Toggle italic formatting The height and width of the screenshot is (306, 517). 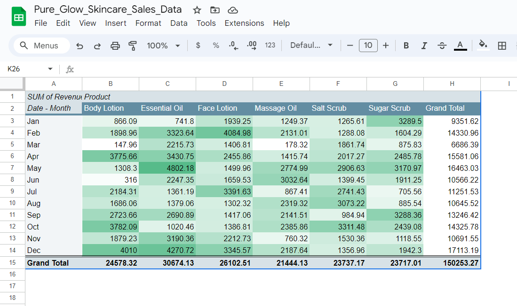424,46
